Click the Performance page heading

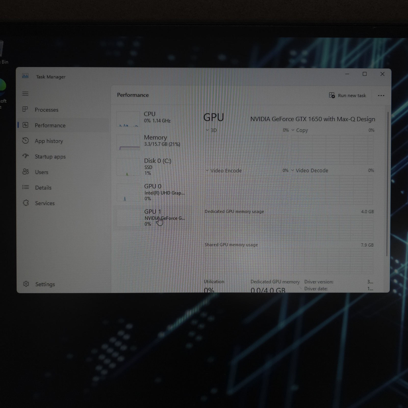(x=133, y=95)
